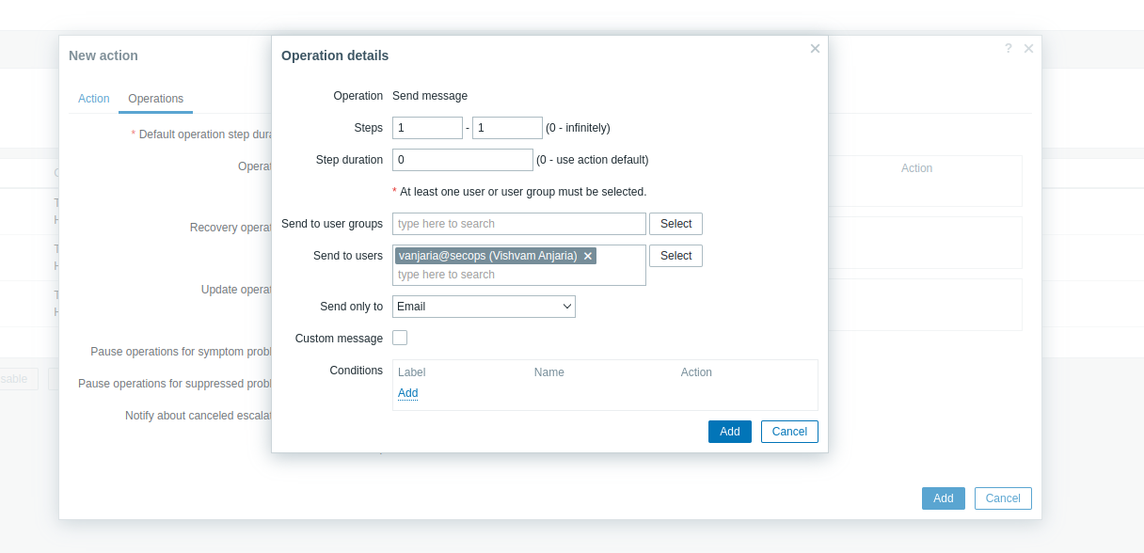Enable the Custom message checkbox
The image size is (1144, 553).
400,338
